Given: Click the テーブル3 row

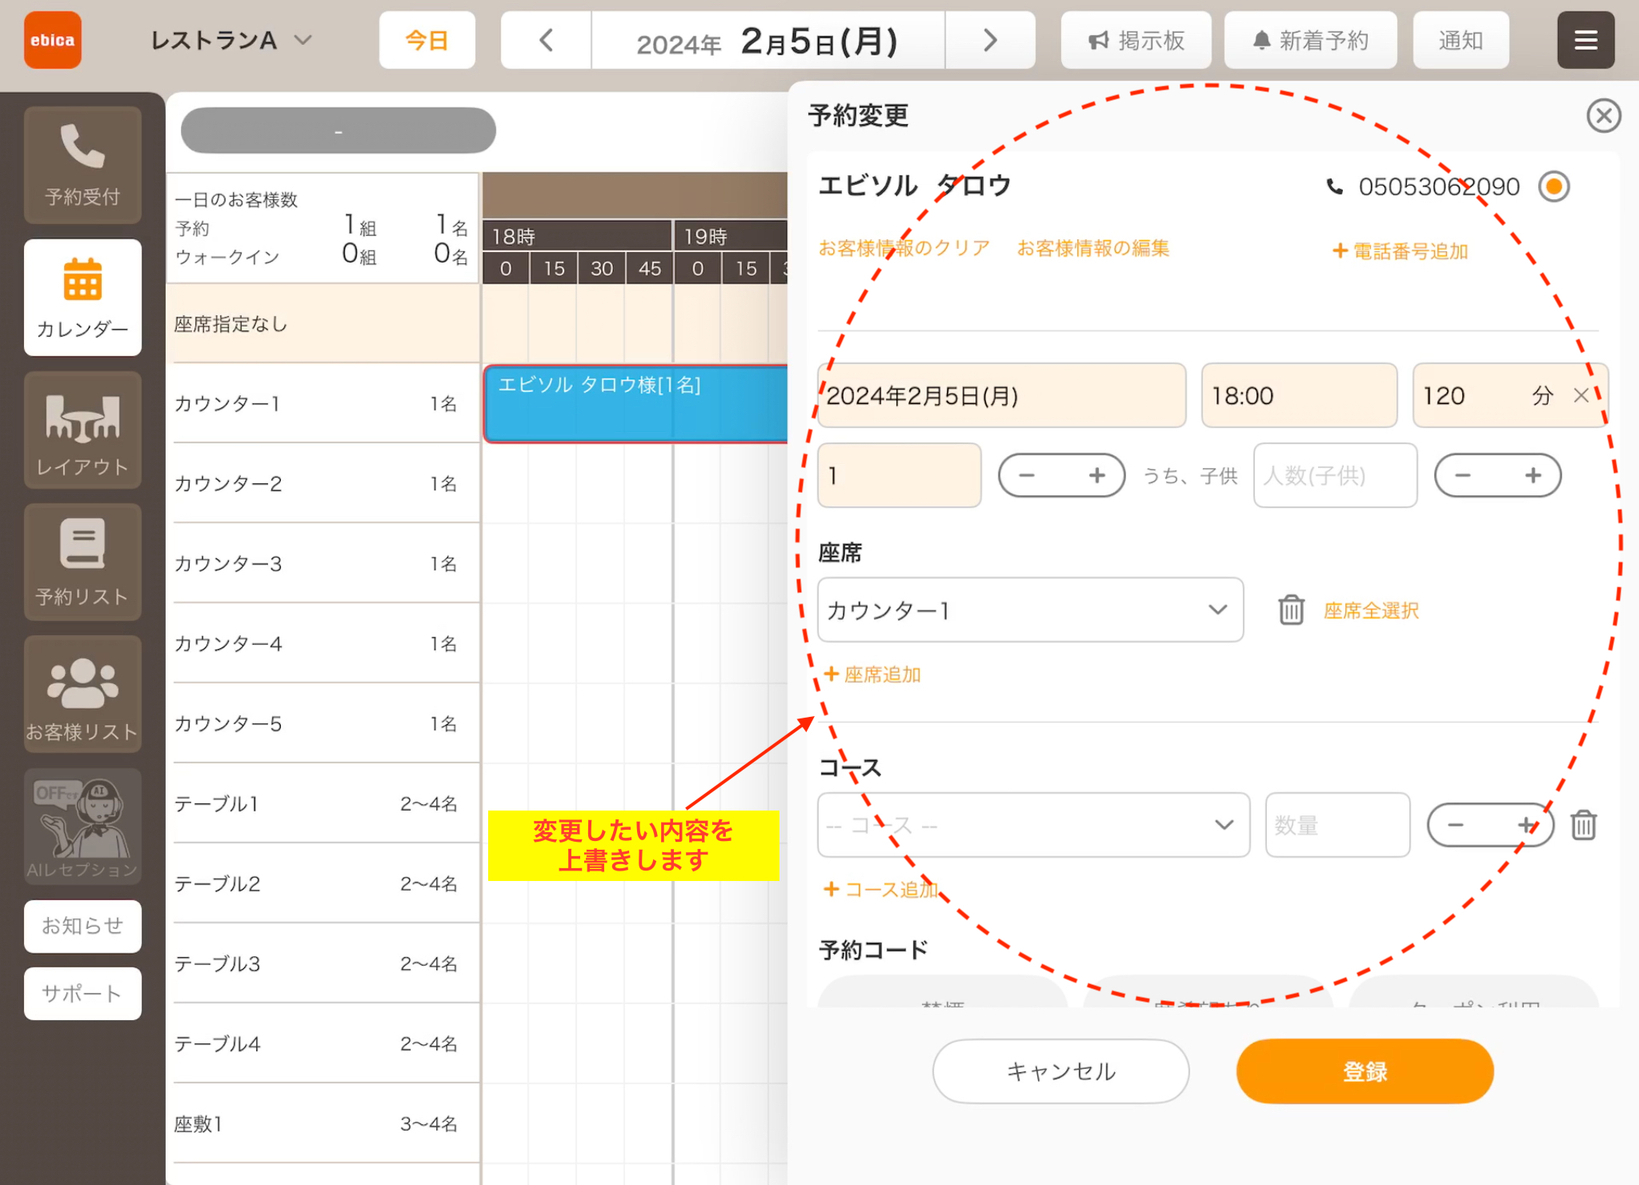Looking at the screenshot, I should [324, 963].
